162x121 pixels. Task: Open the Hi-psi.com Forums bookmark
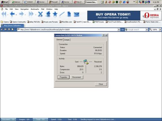50,22
